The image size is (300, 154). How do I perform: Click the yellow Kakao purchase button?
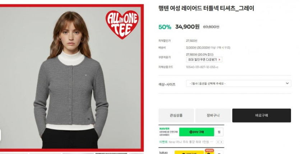(x=189, y=153)
